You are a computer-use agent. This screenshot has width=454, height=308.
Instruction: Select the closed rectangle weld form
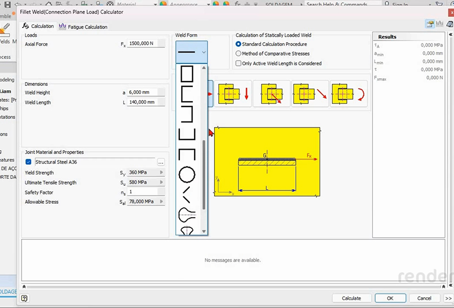186,73
